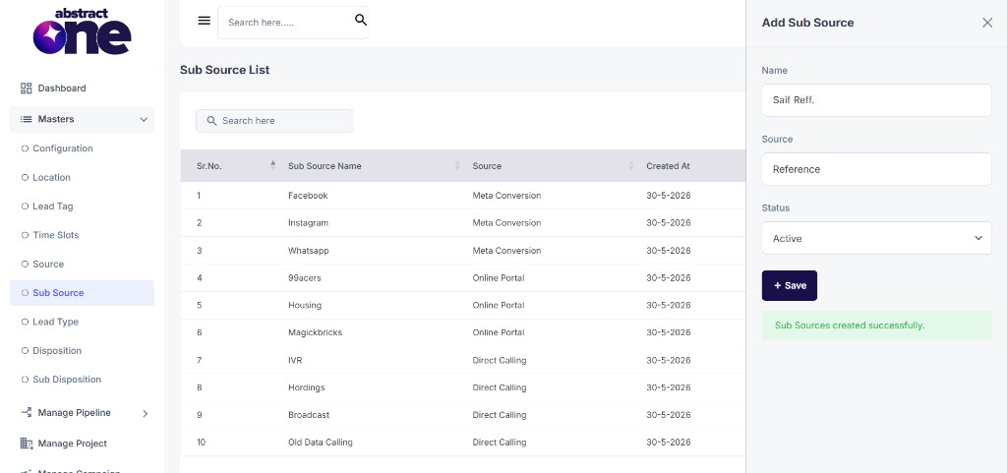The height and width of the screenshot is (473, 1007).
Task: Click the Manage Pipeline icon
Action: pos(27,412)
